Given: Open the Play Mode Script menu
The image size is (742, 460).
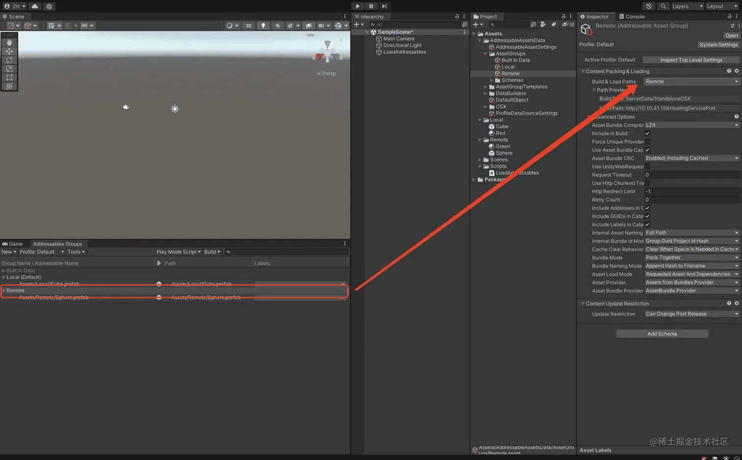Looking at the screenshot, I should [179, 252].
